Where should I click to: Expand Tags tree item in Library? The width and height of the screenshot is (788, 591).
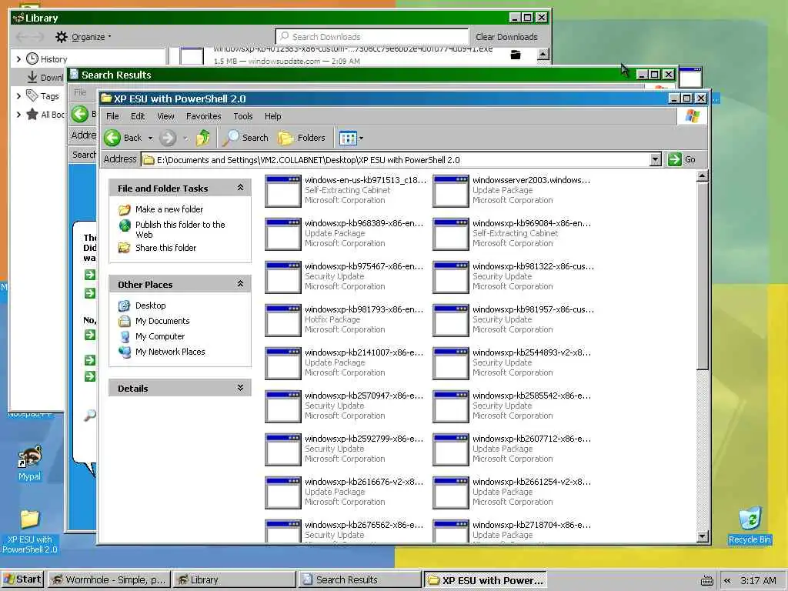18,95
